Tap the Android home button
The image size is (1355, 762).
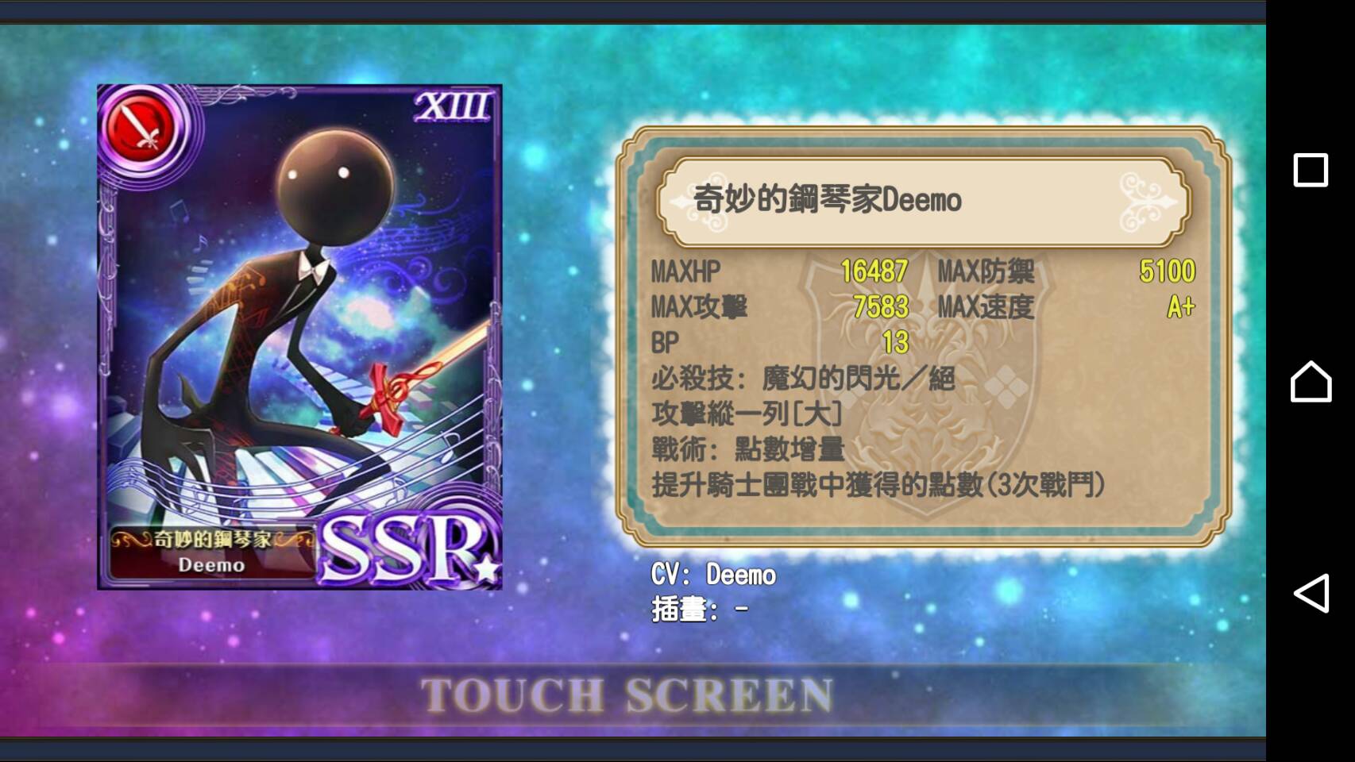(x=1311, y=382)
